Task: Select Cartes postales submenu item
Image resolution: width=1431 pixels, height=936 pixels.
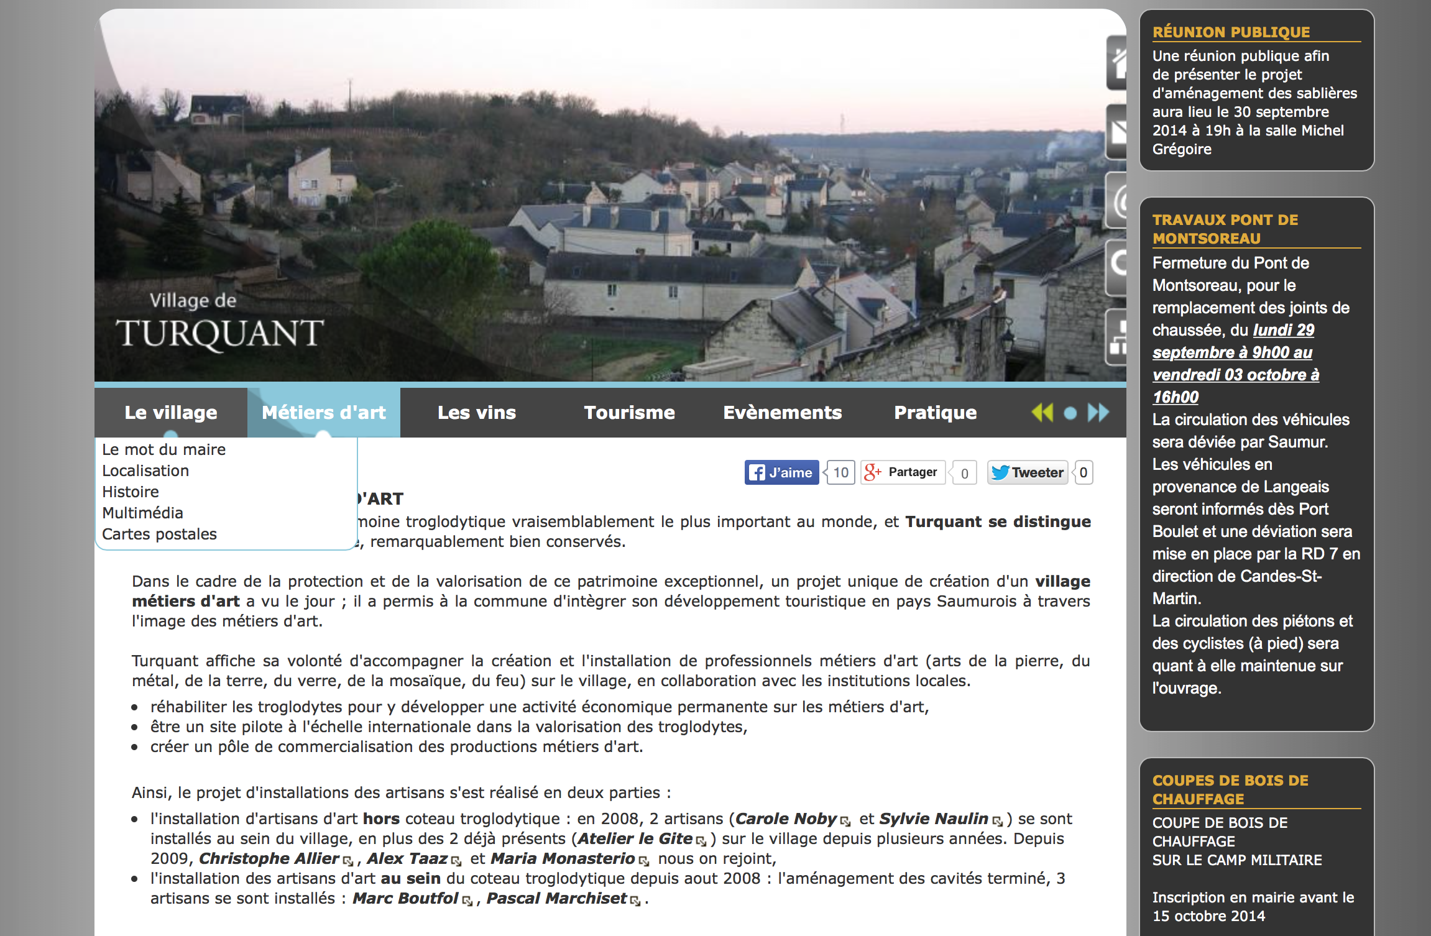Action: click(x=159, y=534)
